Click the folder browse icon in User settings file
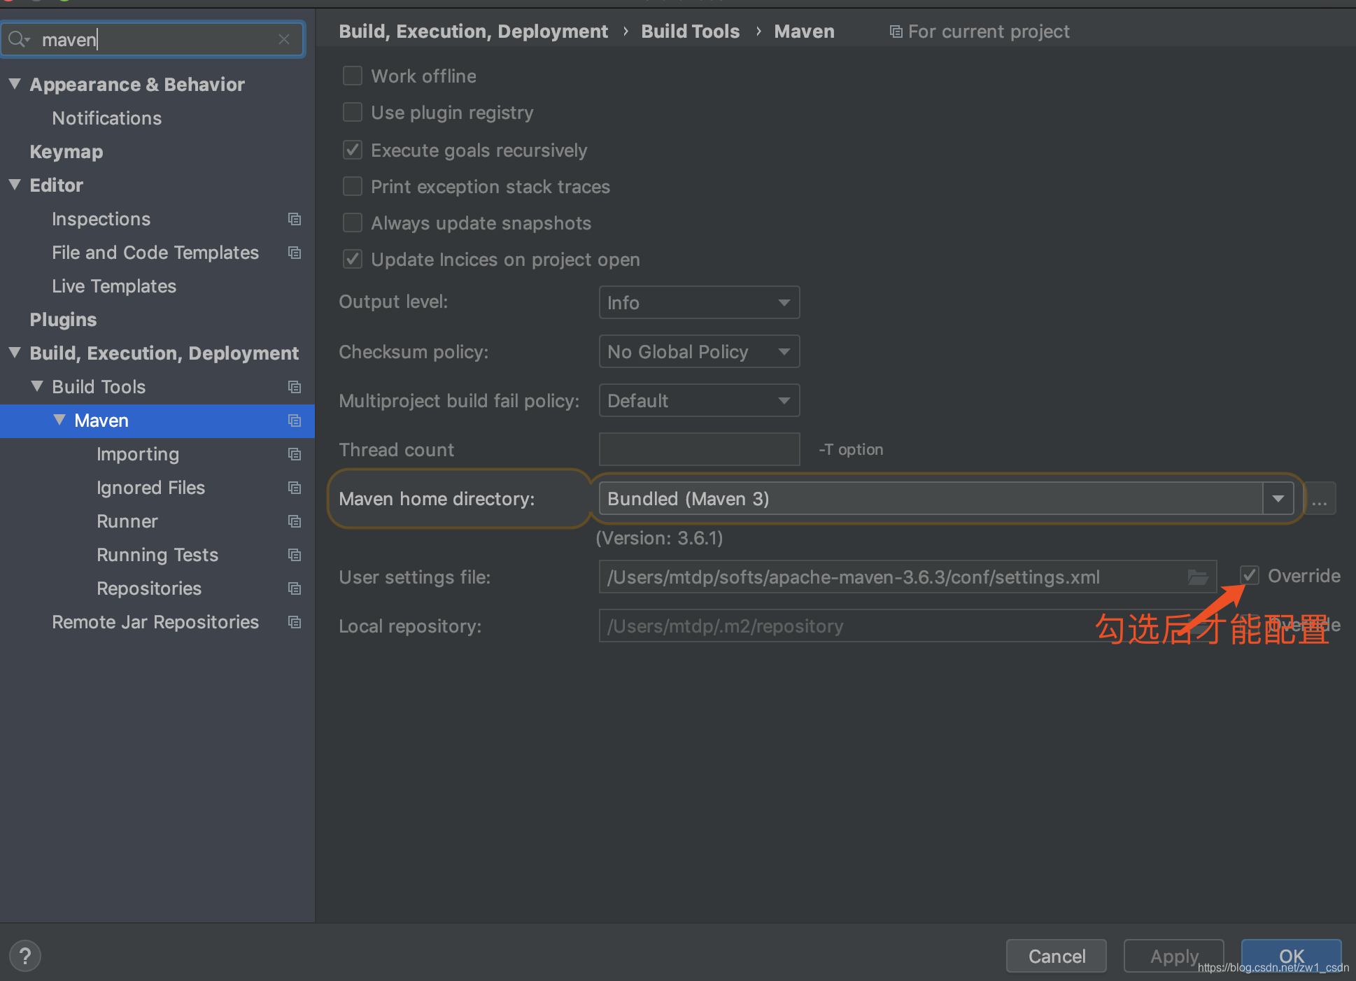This screenshot has width=1356, height=981. pyautogui.click(x=1197, y=577)
